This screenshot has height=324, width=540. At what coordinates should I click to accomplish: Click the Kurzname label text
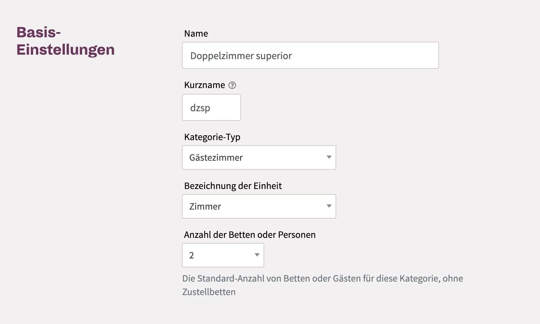point(204,85)
